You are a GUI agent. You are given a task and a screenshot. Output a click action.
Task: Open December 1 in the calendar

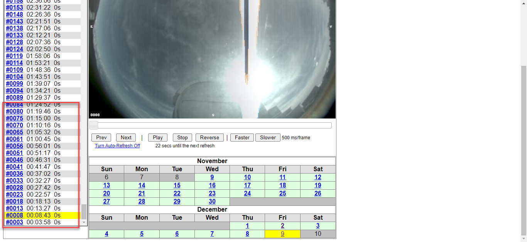point(247,225)
